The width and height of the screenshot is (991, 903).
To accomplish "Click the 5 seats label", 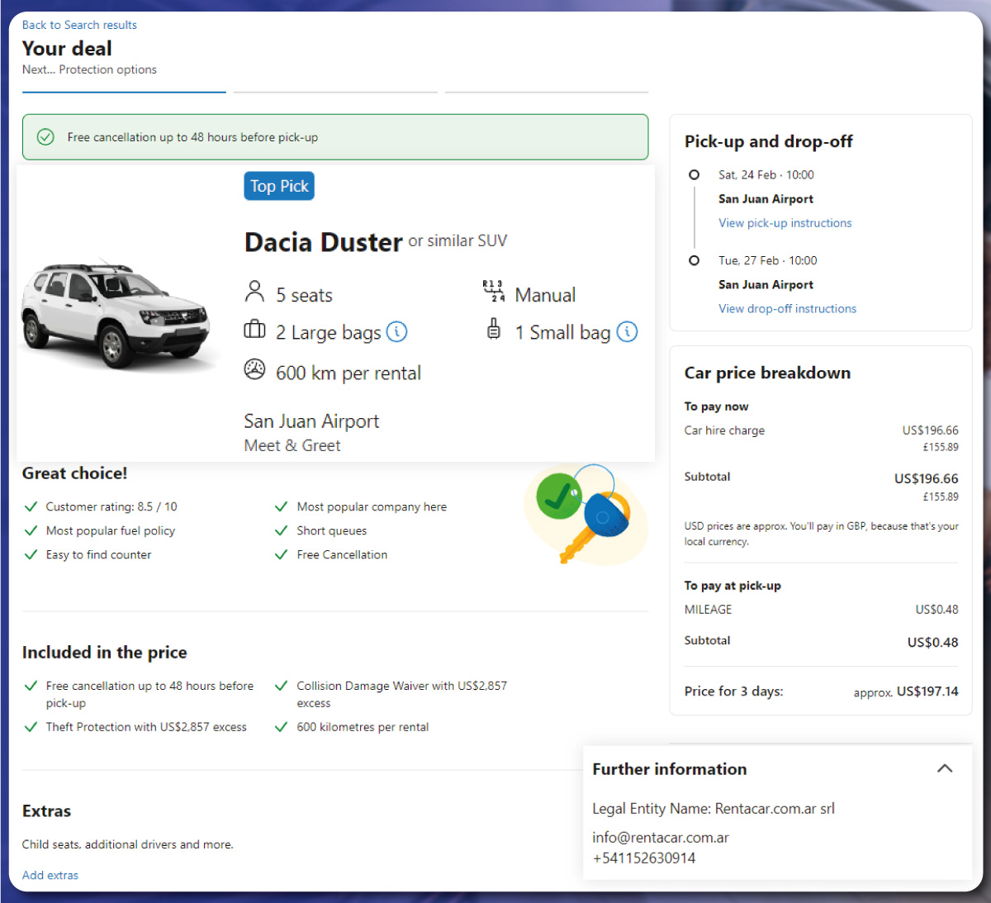I will pyautogui.click(x=304, y=295).
